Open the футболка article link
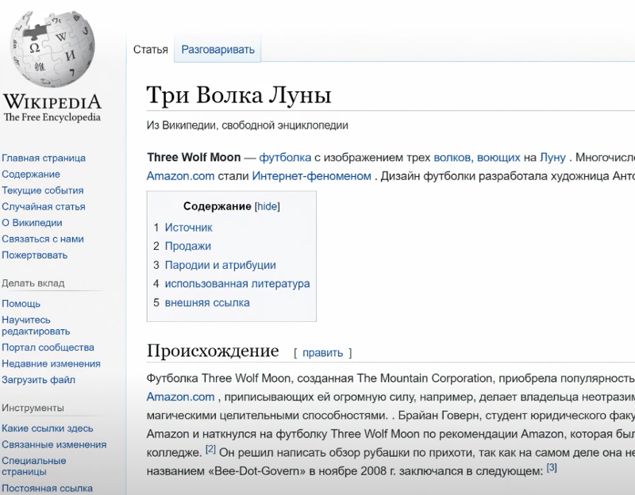 [285, 157]
